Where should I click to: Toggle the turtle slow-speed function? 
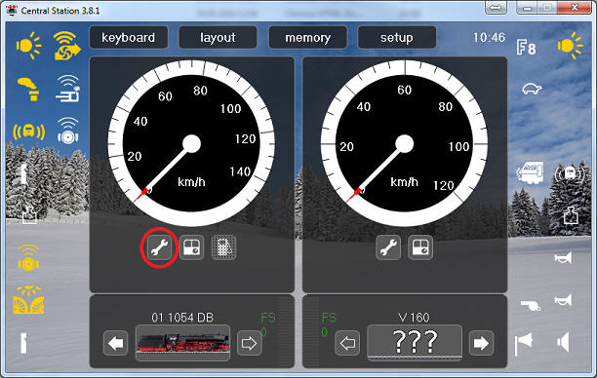[532, 89]
